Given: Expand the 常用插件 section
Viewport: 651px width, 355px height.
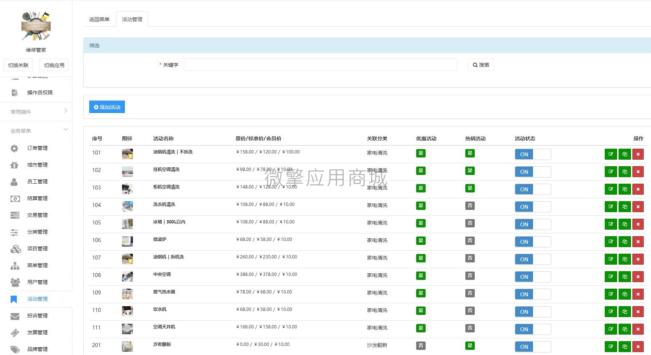Looking at the screenshot, I should pos(36,112).
